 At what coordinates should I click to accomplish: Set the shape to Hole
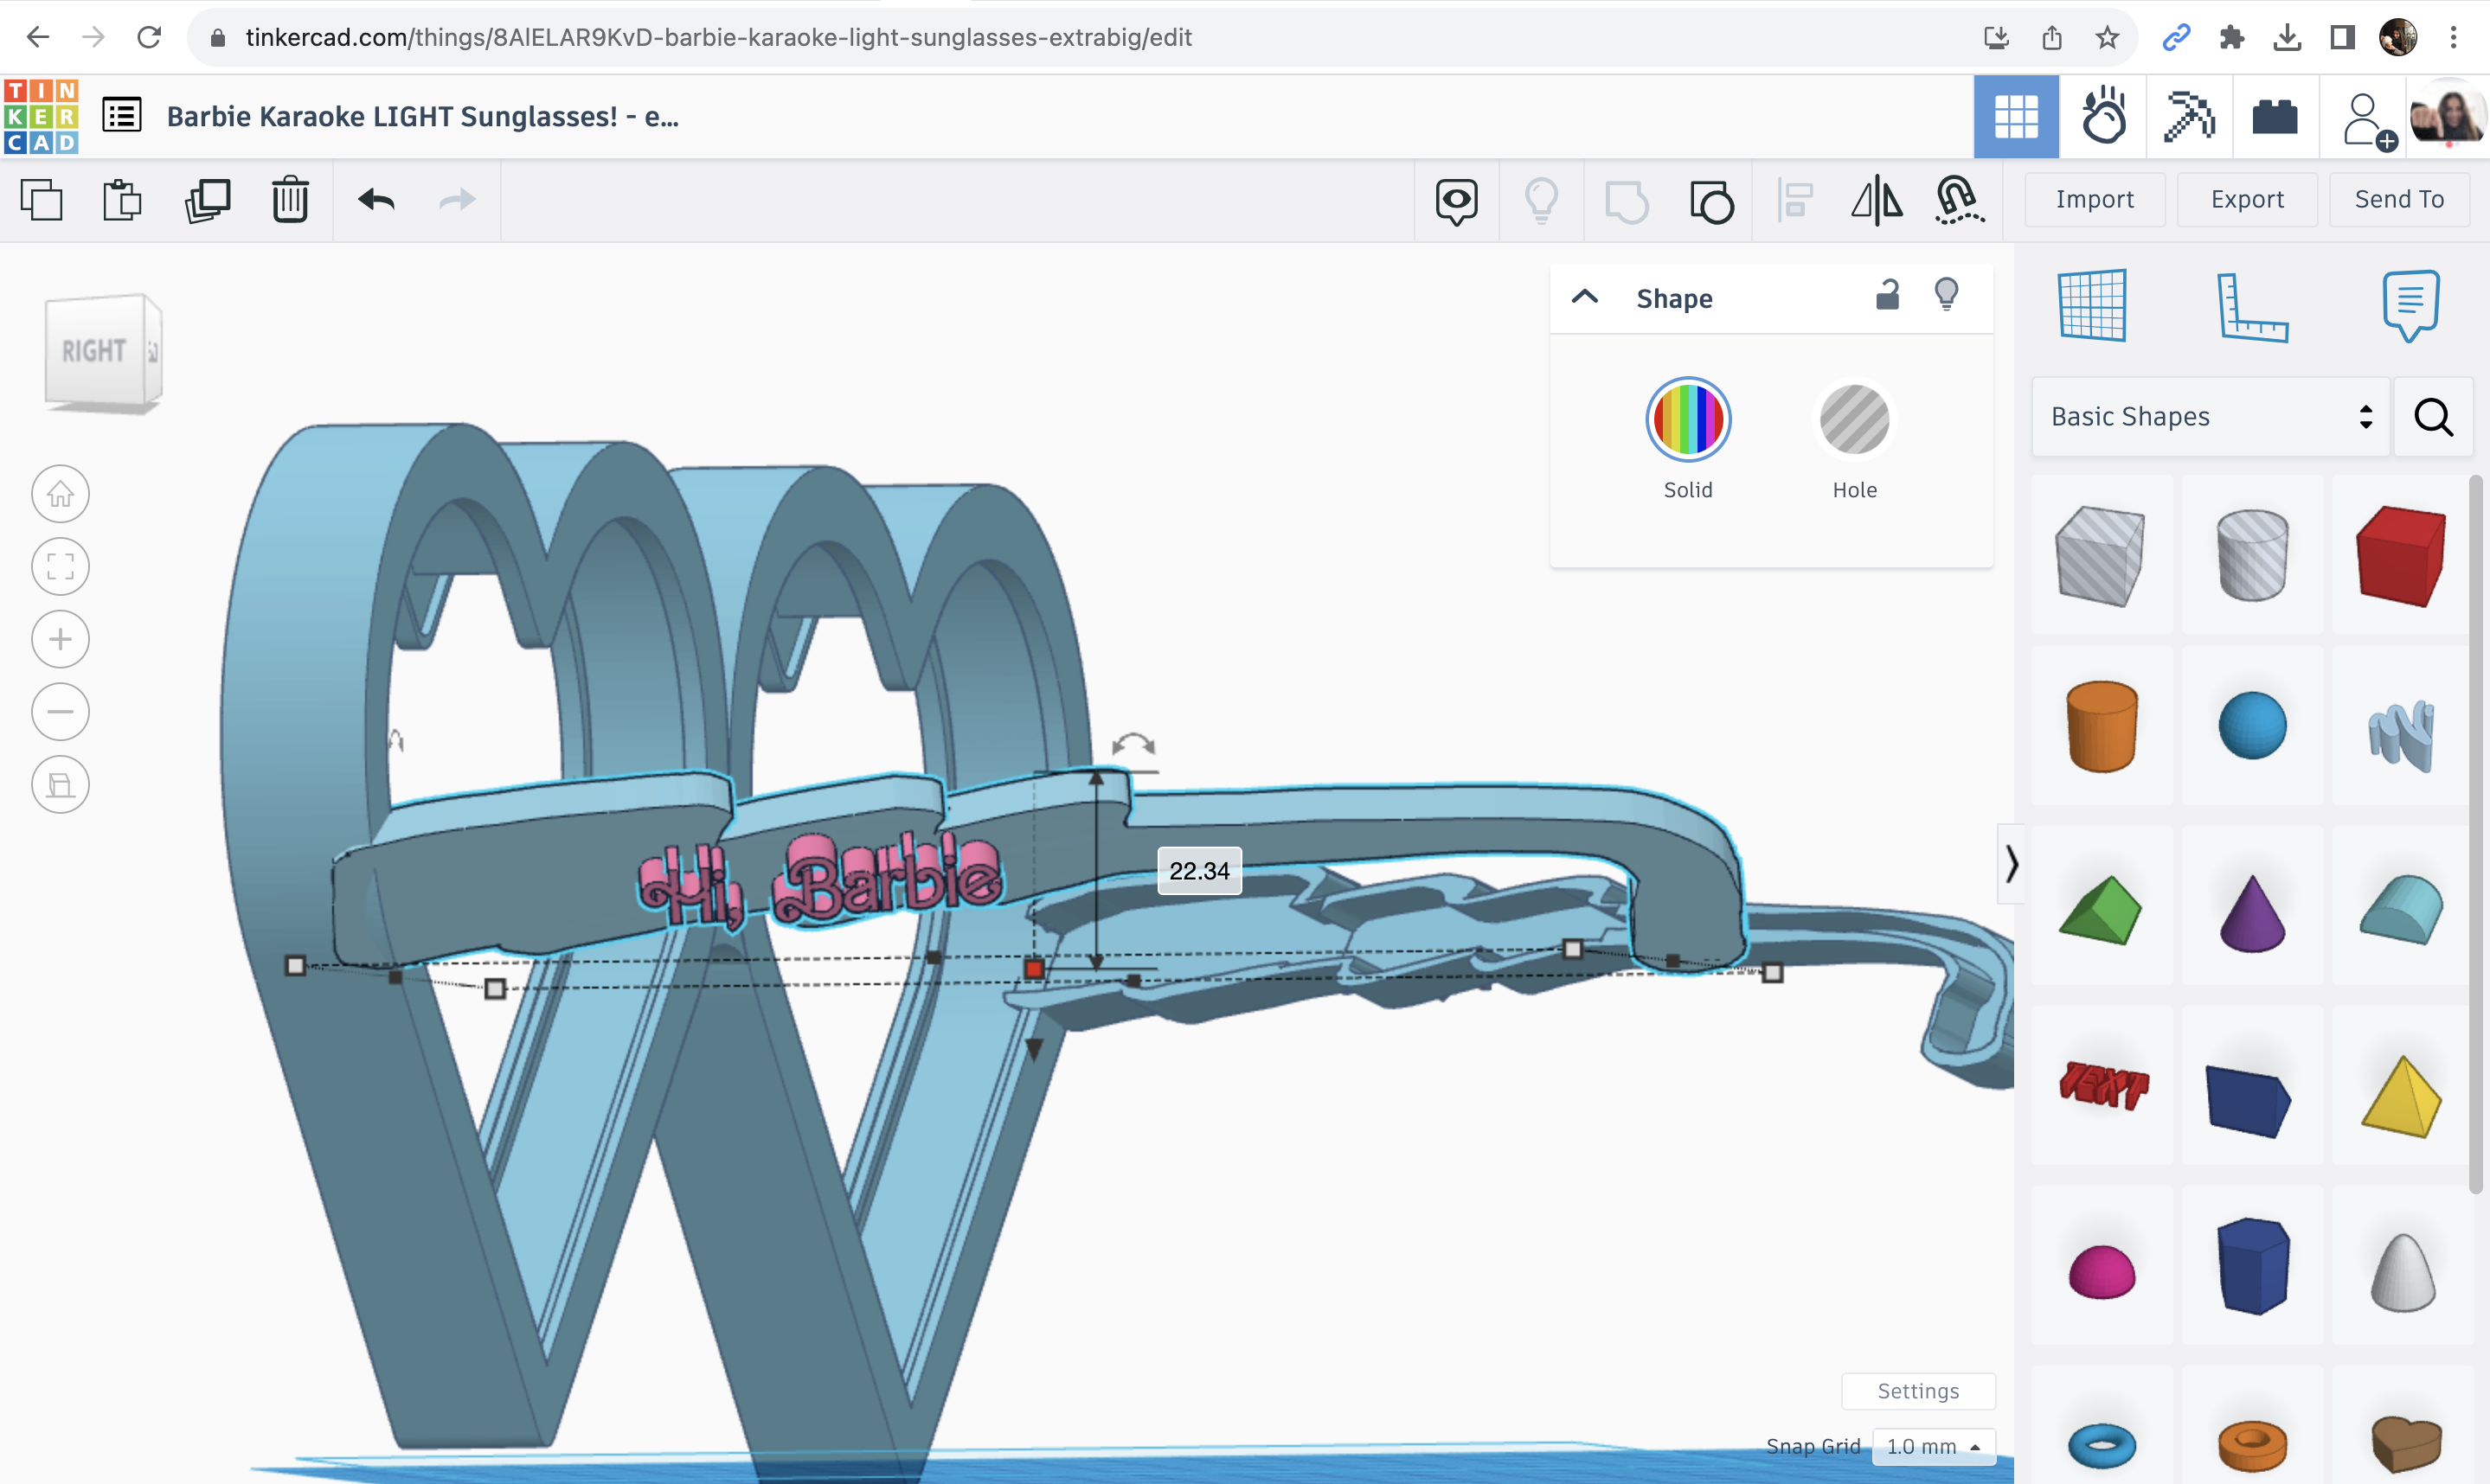coord(1854,420)
